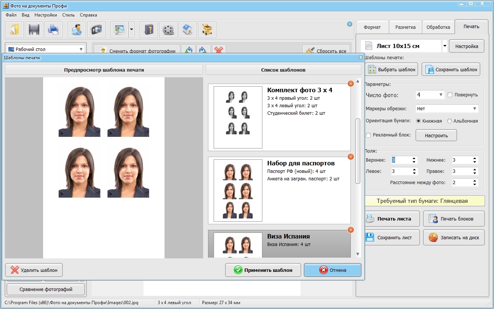Expand the Маркеры обрезки dropdown
Image resolution: width=494 pixels, height=309 pixels.
click(x=447, y=109)
